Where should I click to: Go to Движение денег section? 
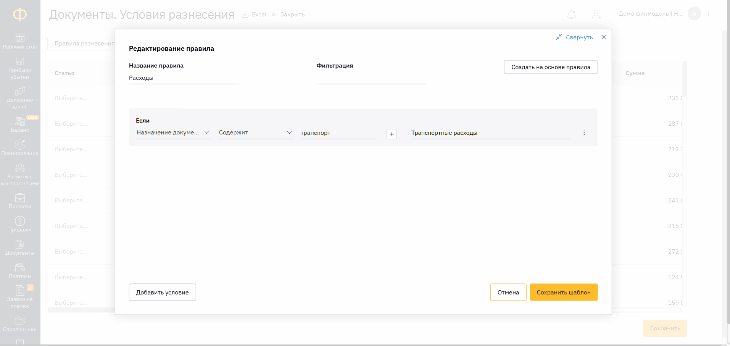tap(20, 98)
